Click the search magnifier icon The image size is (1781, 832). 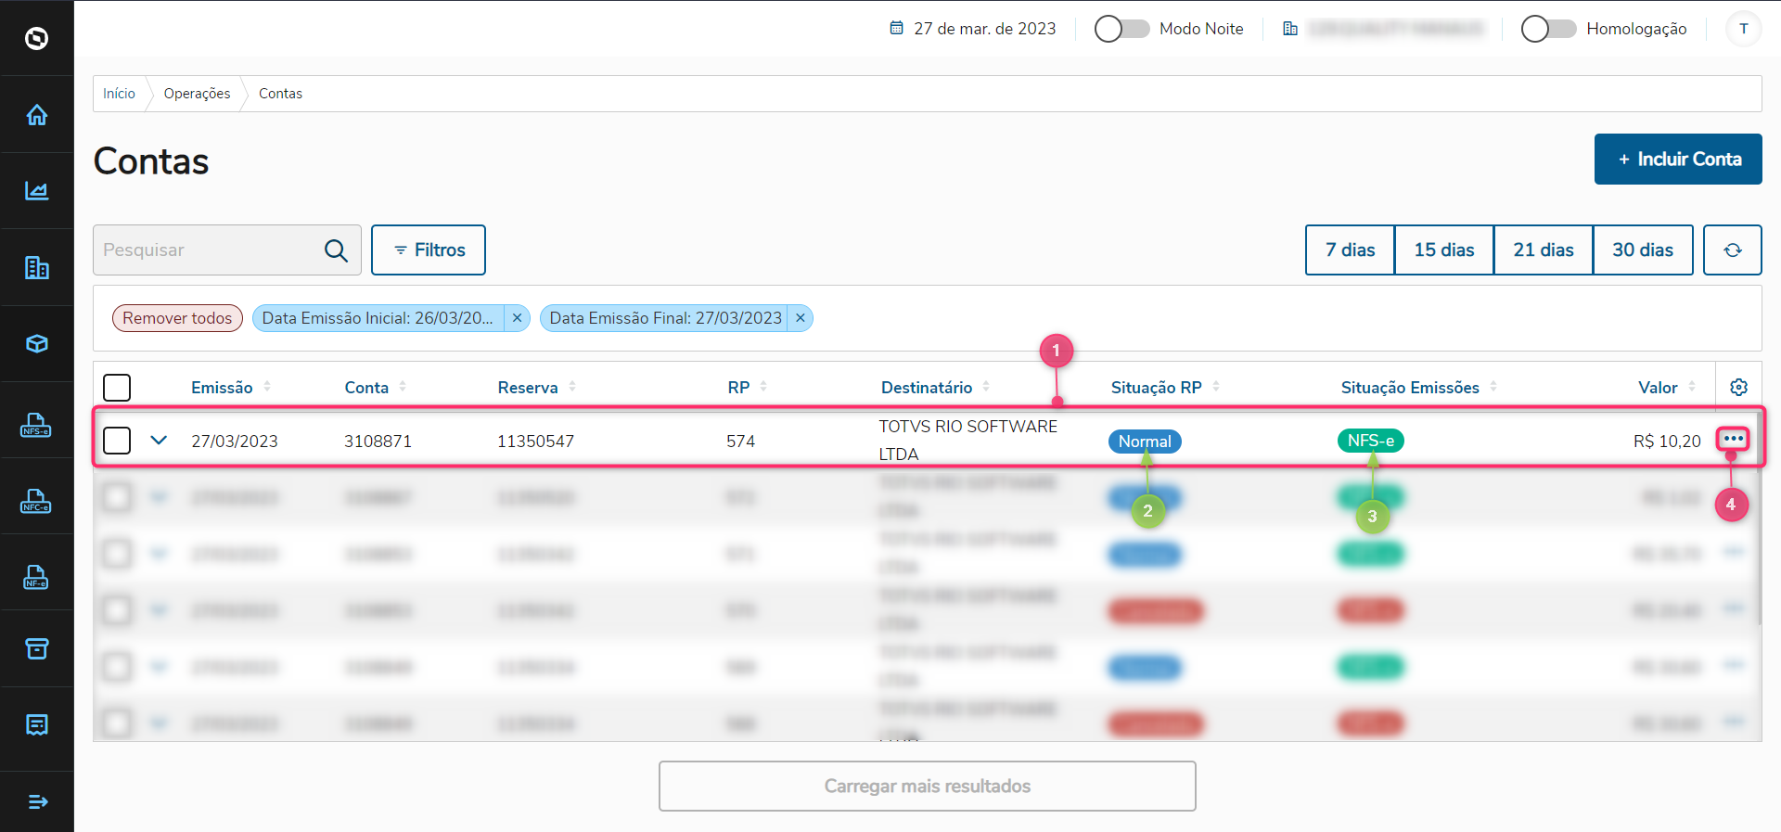tap(336, 250)
